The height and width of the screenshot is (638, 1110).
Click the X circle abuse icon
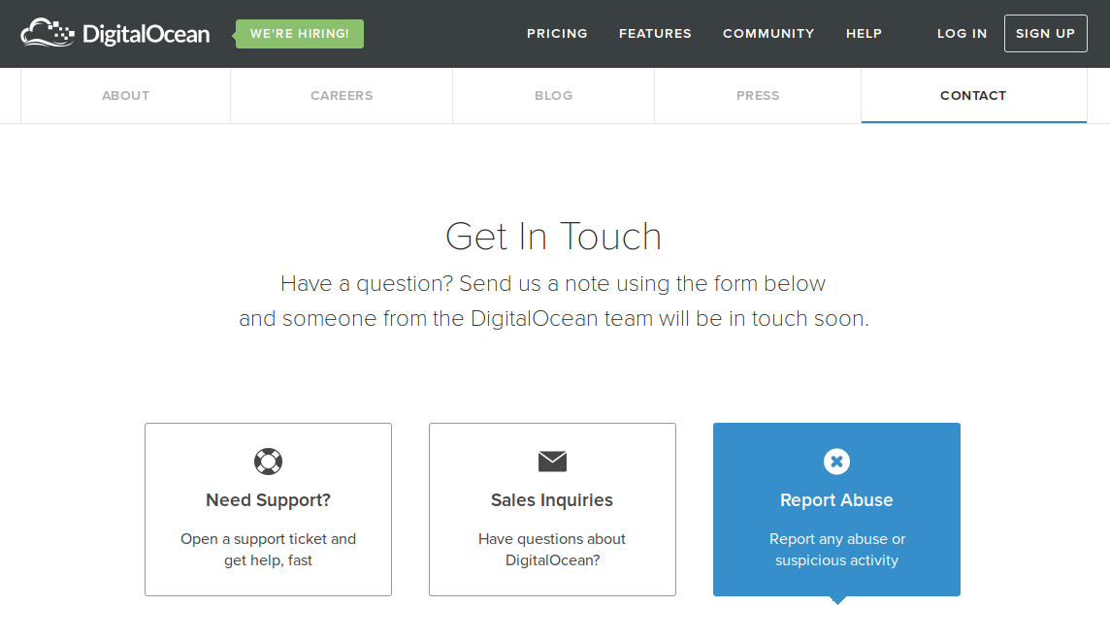(x=836, y=462)
